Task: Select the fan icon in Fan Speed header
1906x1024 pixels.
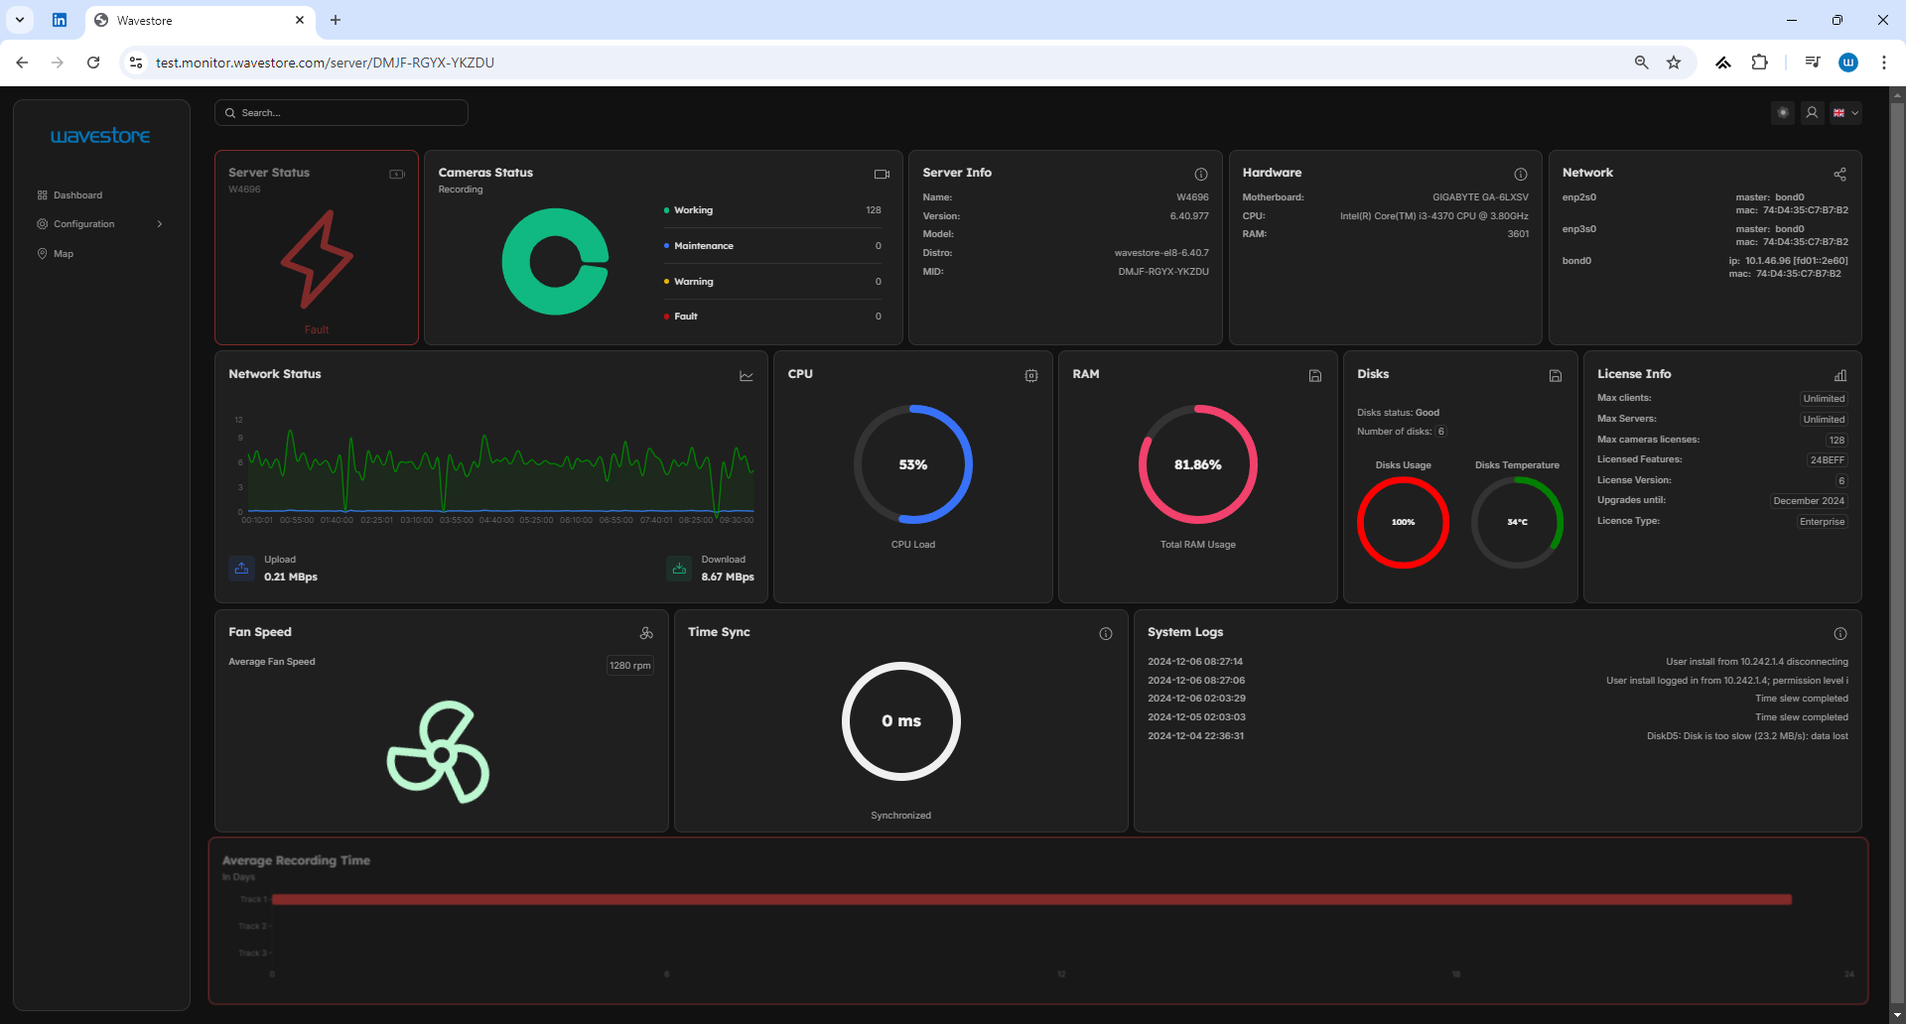Action: tap(647, 633)
